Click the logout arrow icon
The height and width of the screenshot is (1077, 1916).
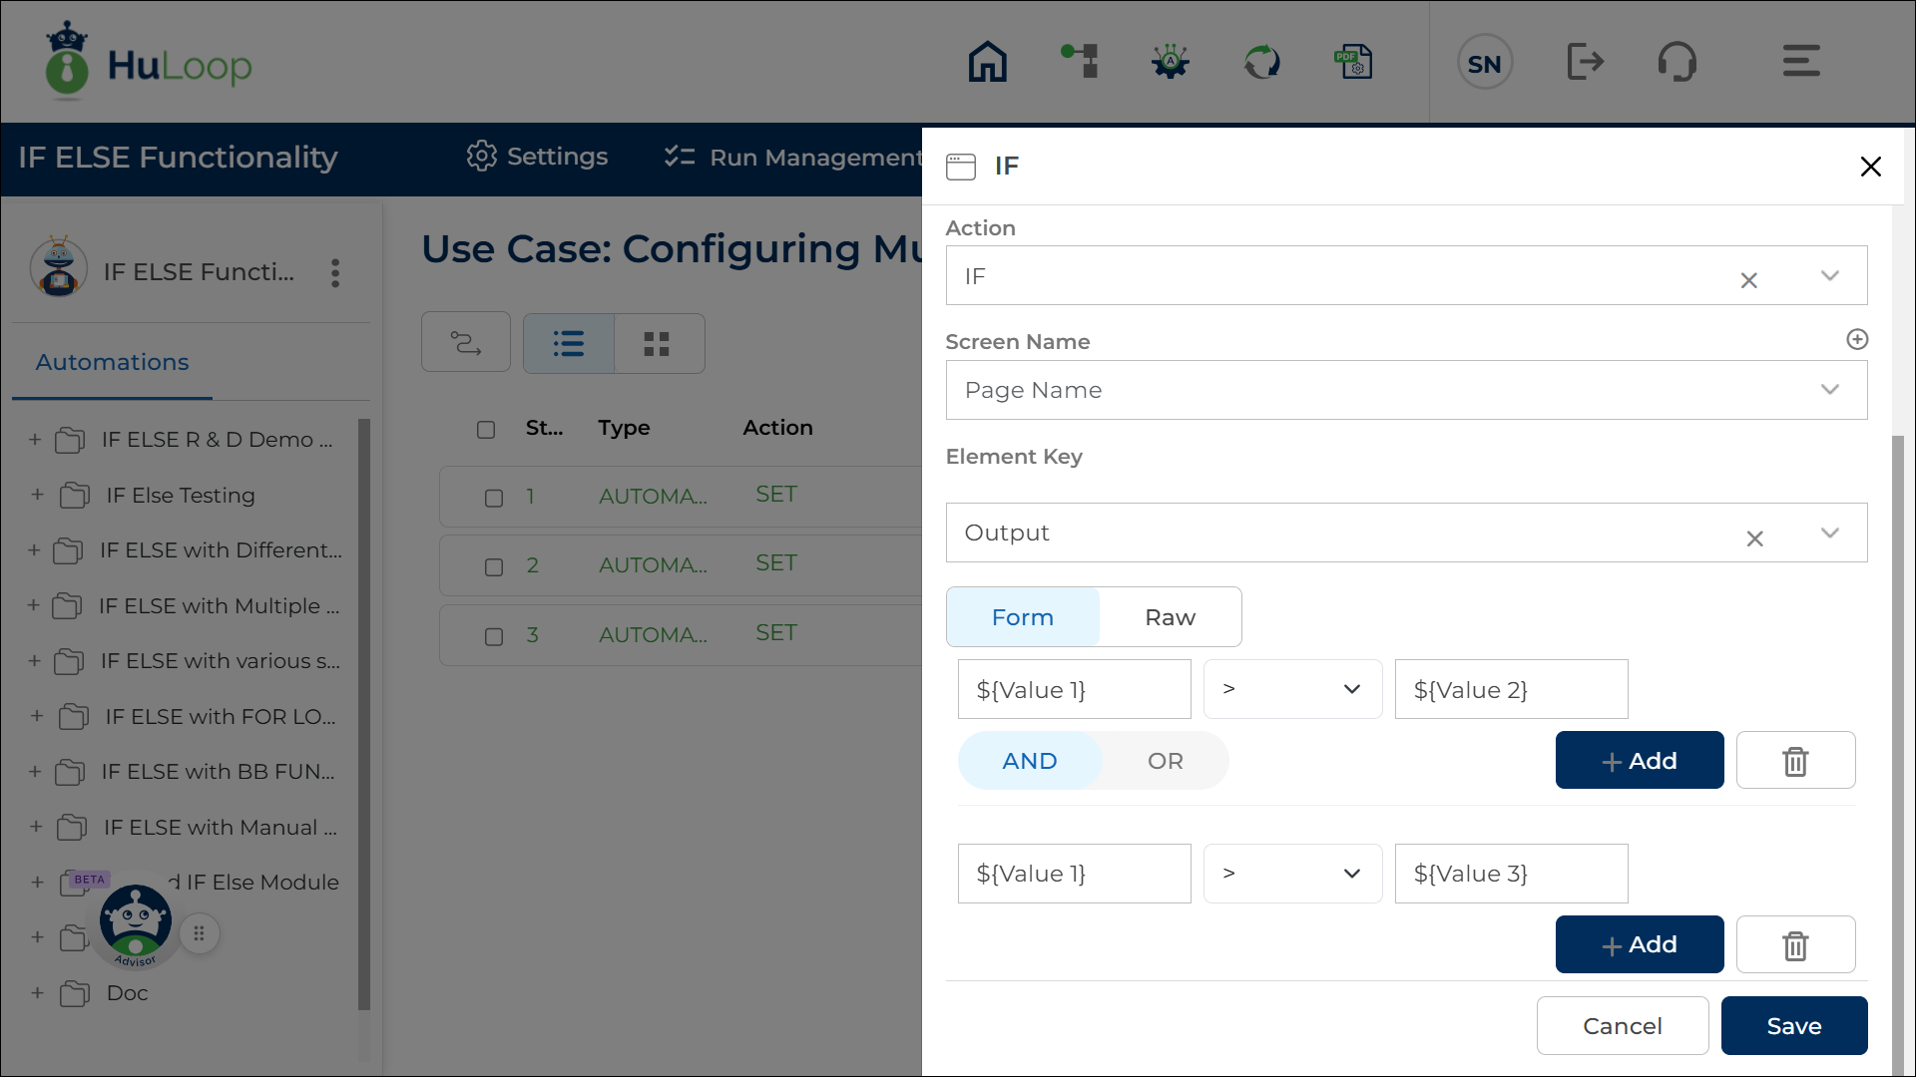1584,62
